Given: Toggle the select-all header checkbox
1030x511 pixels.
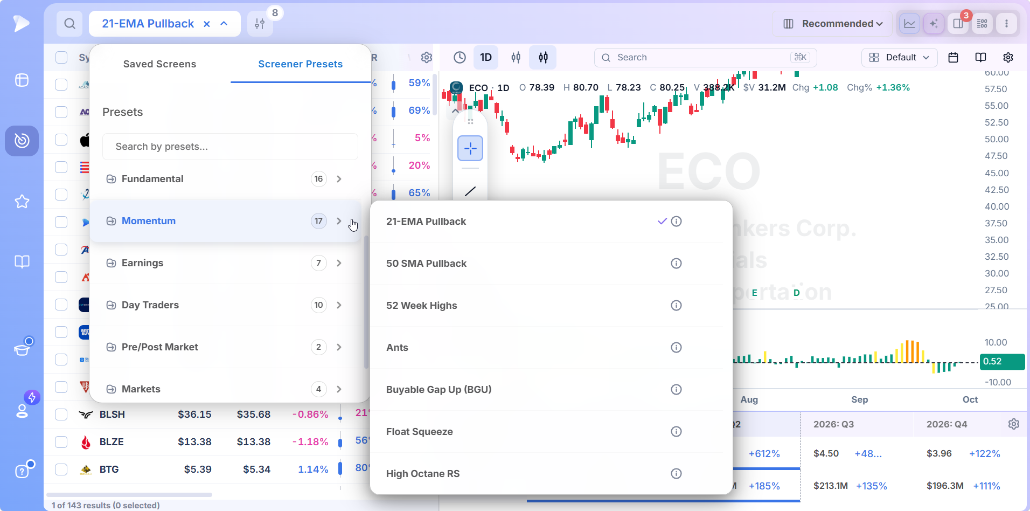Looking at the screenshot, I should [61, 58].
